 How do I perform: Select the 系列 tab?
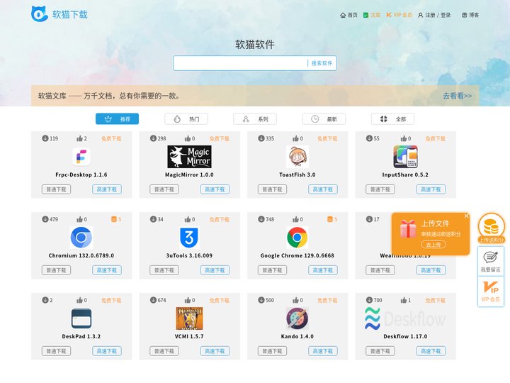click(x=255, y=119)
